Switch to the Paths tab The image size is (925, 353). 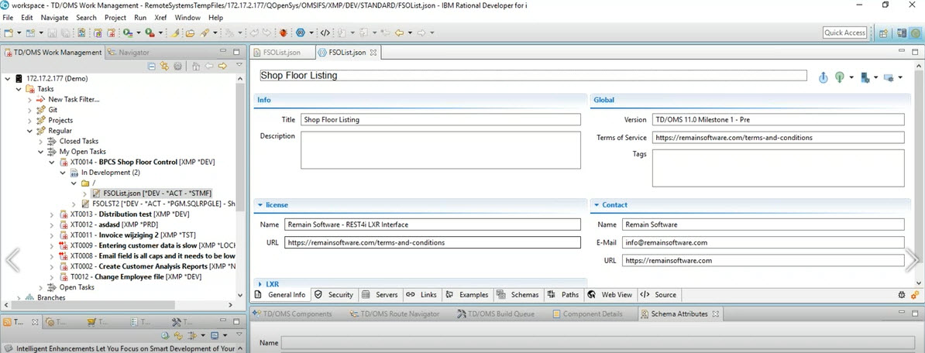(563, 295)
